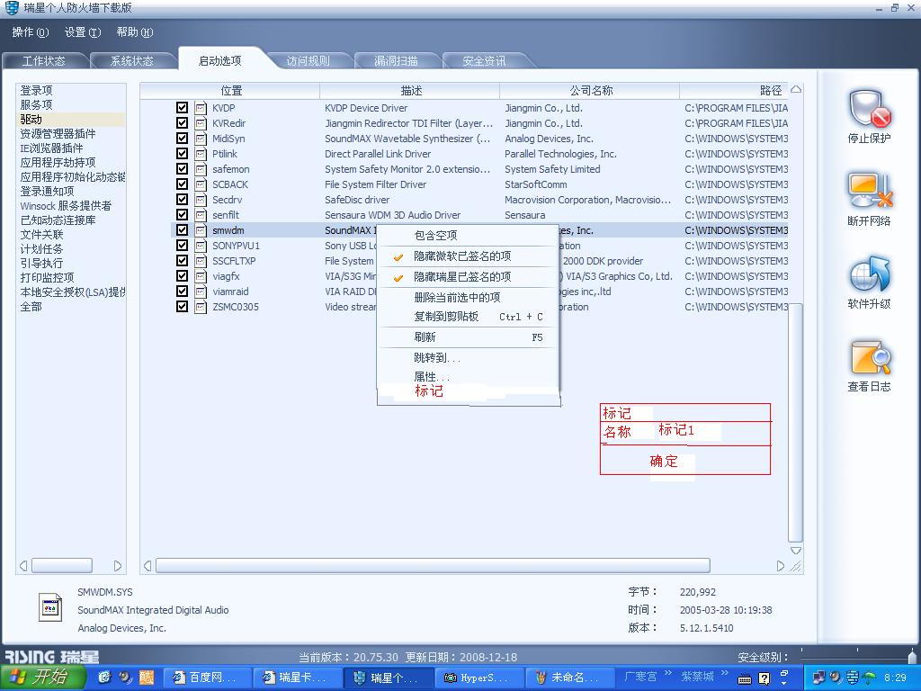Open 查看日志 log icon
Screen dimensions: 921x691
(x=870, y=356)
